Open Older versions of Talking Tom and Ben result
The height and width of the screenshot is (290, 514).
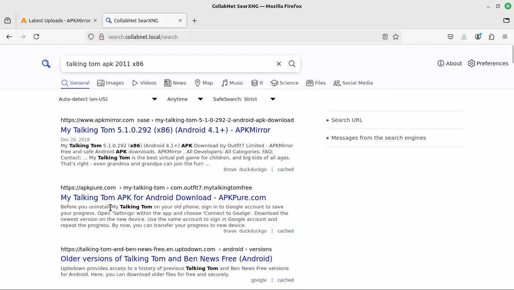pos(166,259)
